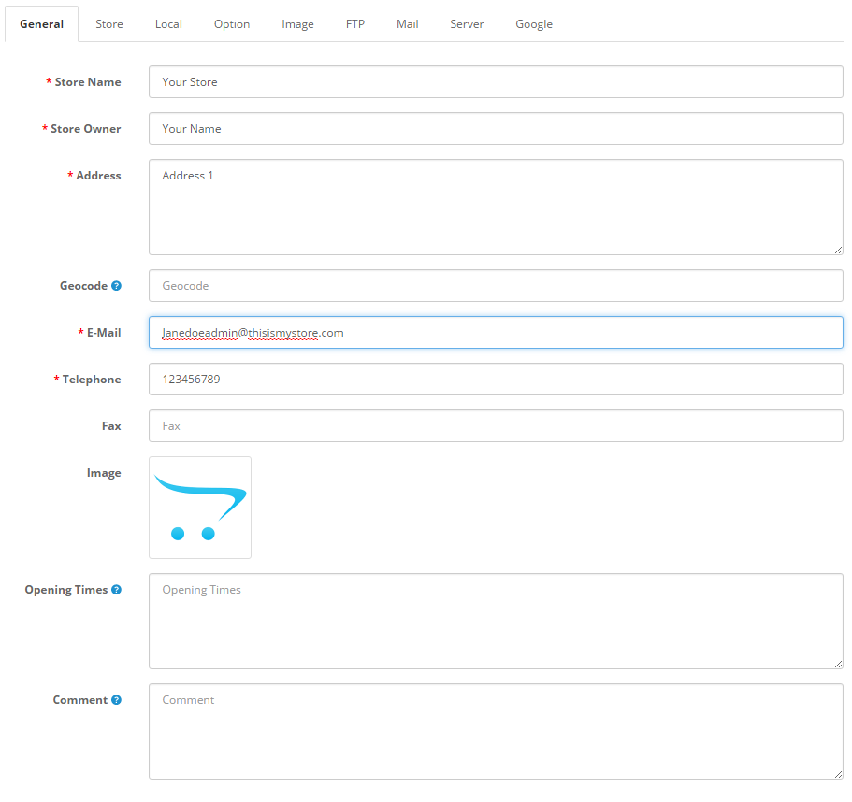852x802 pixels.
Task: Click inside the Address text area
Action: [x=496, y=207]
